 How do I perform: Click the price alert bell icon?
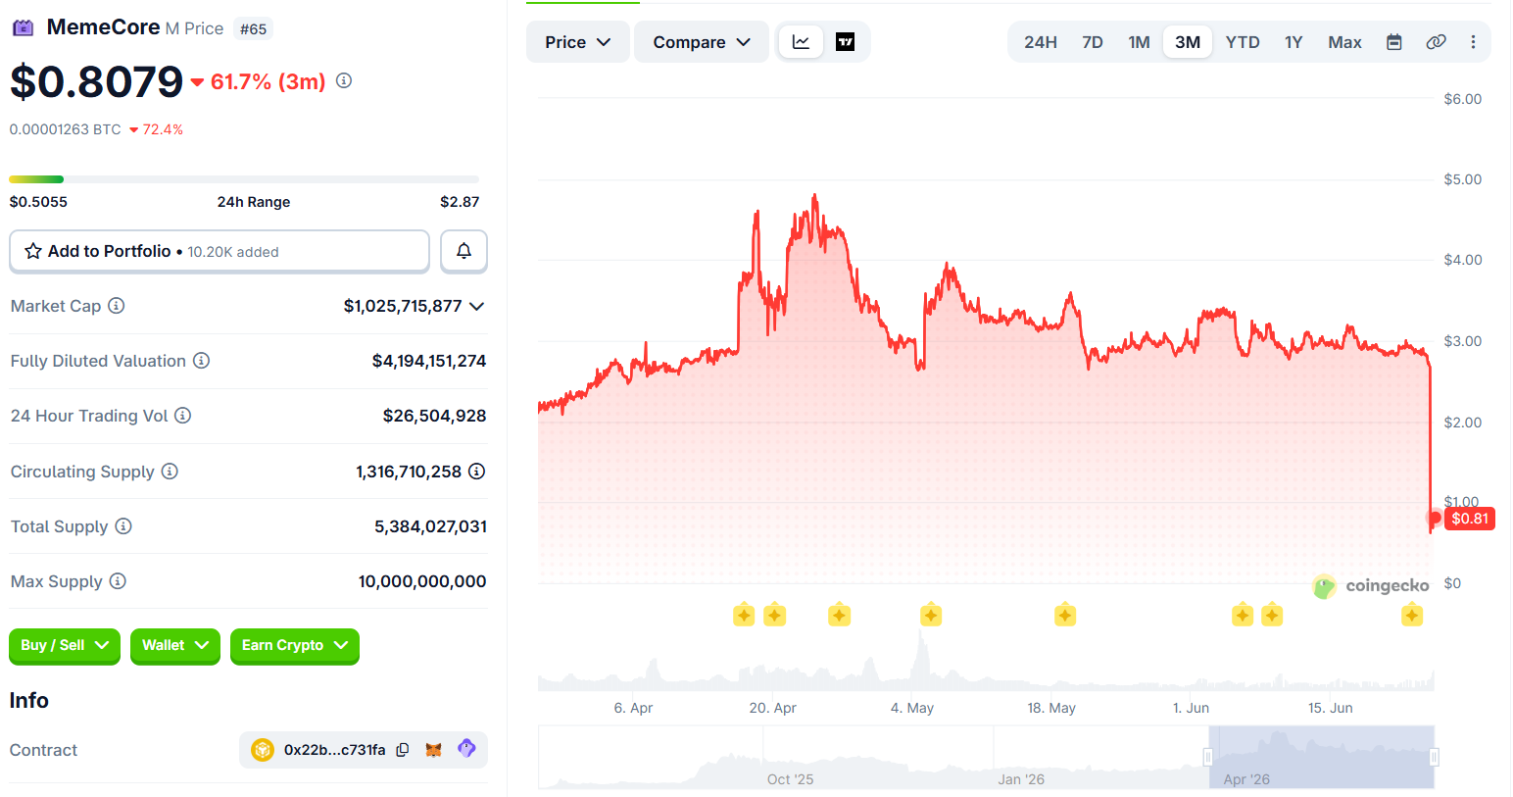[x=464, y=251]
